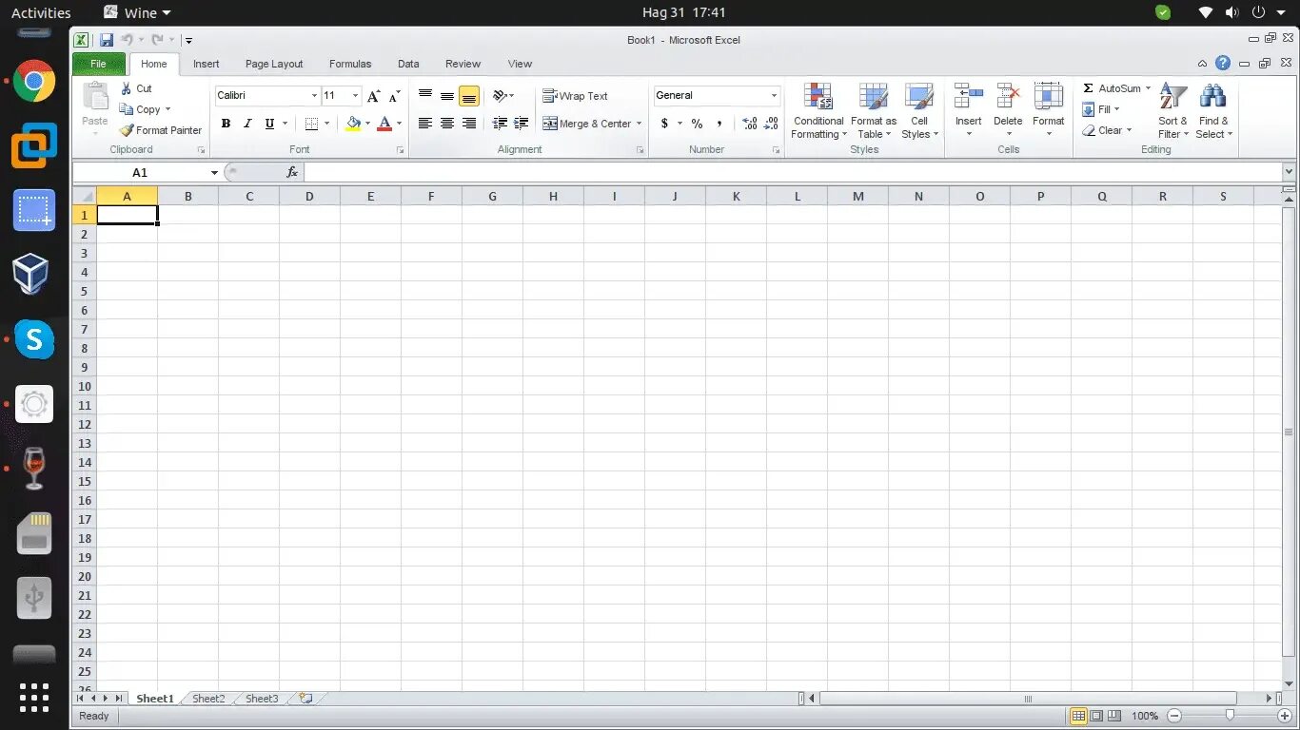Click the Activities button in top bar

pyautogui.click(x=41, y=12)
